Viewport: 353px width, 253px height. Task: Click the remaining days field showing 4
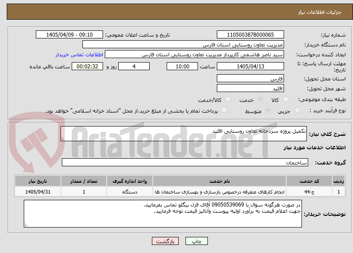click(x=134, y=66)
